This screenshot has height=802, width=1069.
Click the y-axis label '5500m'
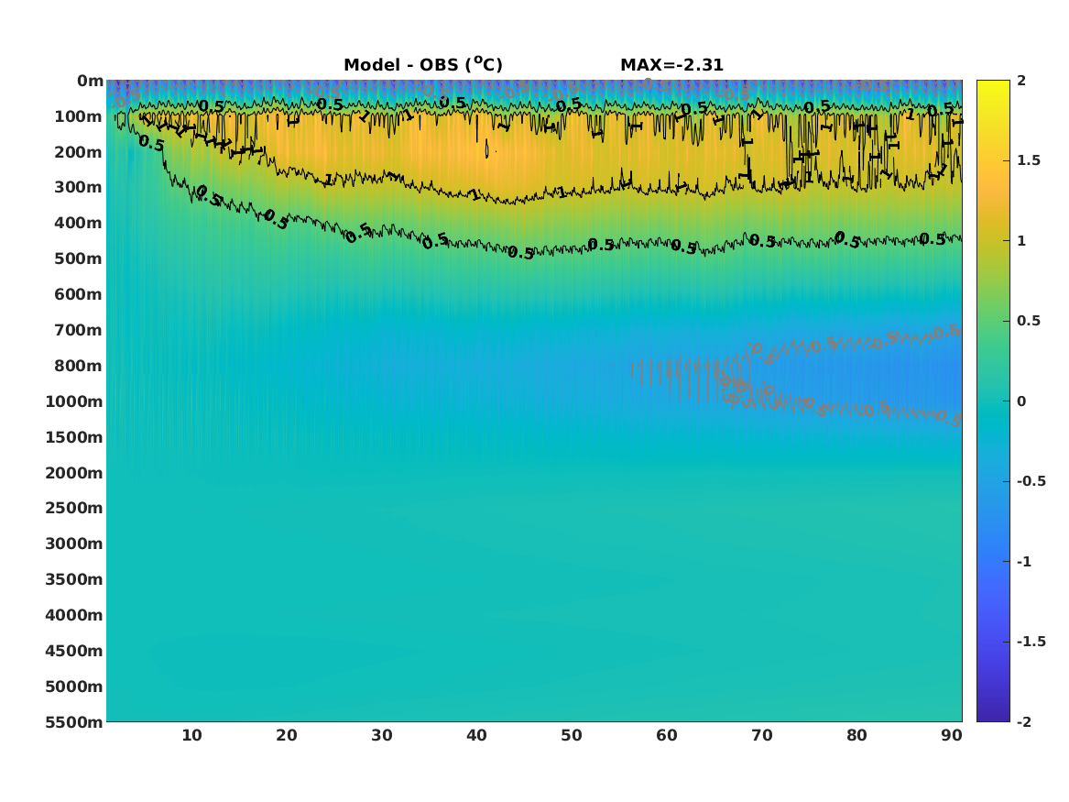click(x=74, y=722)
